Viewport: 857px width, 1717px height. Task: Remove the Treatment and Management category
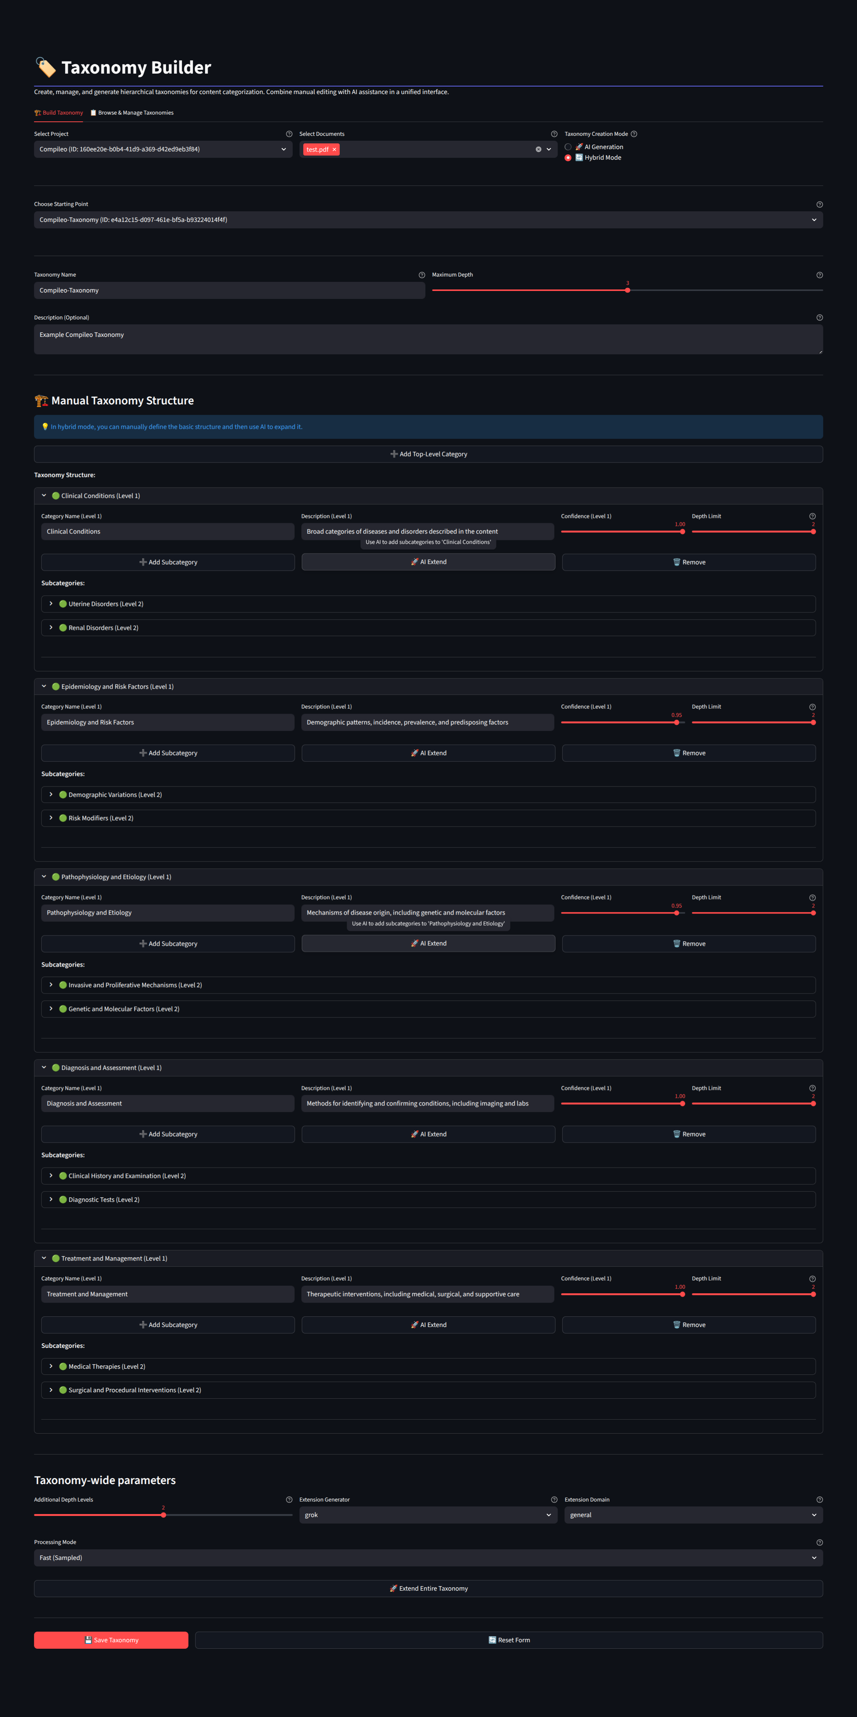(x=688, y=1325)
